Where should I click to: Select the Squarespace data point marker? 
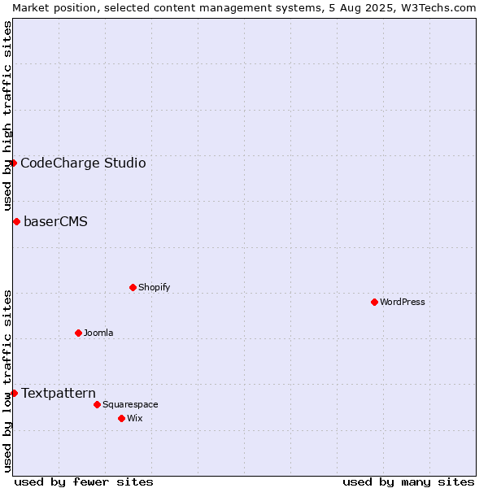point(97,404)
